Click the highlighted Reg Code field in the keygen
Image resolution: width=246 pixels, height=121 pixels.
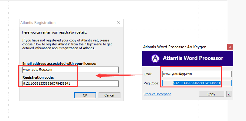click(197, 83)
